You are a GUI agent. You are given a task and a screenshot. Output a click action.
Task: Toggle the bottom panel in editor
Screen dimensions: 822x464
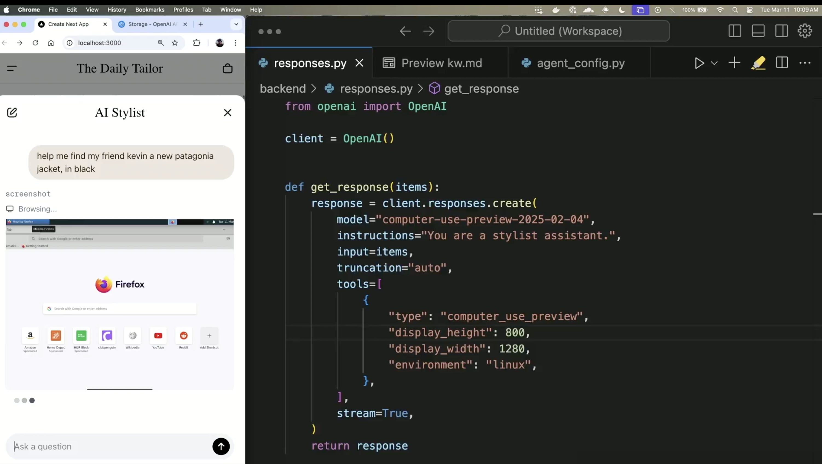click(758, 31)
